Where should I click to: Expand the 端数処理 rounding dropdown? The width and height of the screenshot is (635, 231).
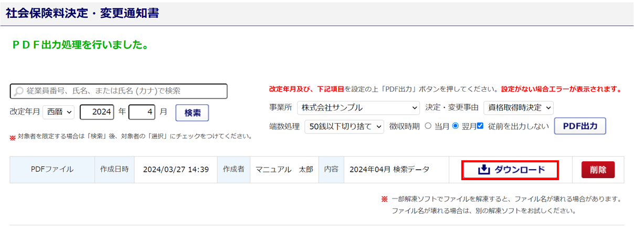(344, 126)
